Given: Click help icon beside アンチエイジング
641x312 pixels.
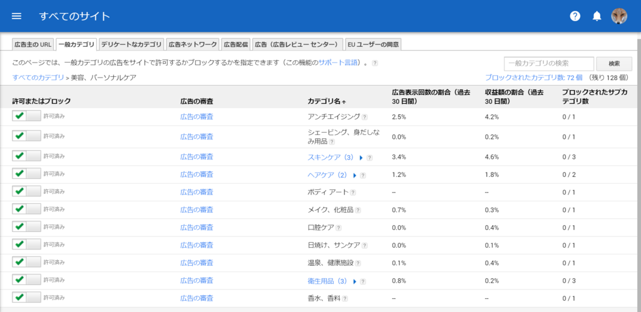Looking at the screenshot, I should point(365,117).
